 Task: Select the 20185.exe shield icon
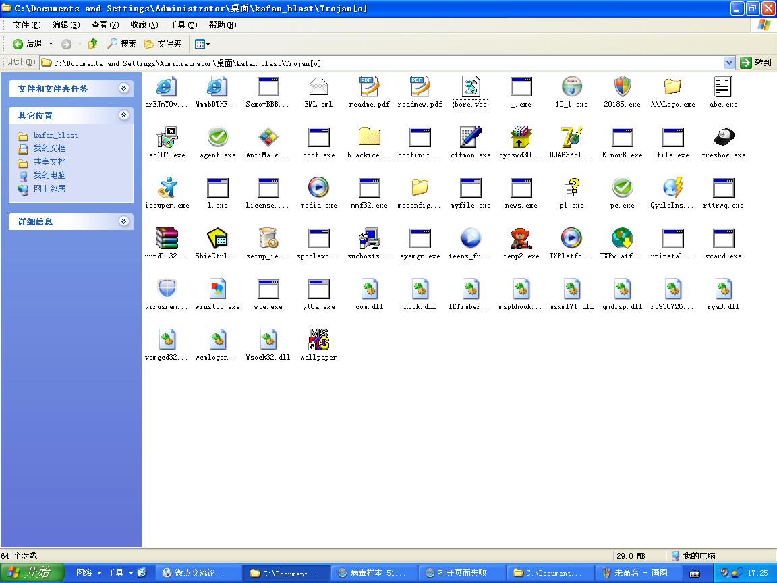tap(623, 87)
